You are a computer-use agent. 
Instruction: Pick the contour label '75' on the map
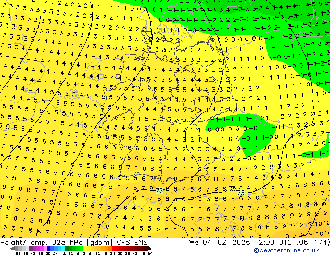click(241, 193)
